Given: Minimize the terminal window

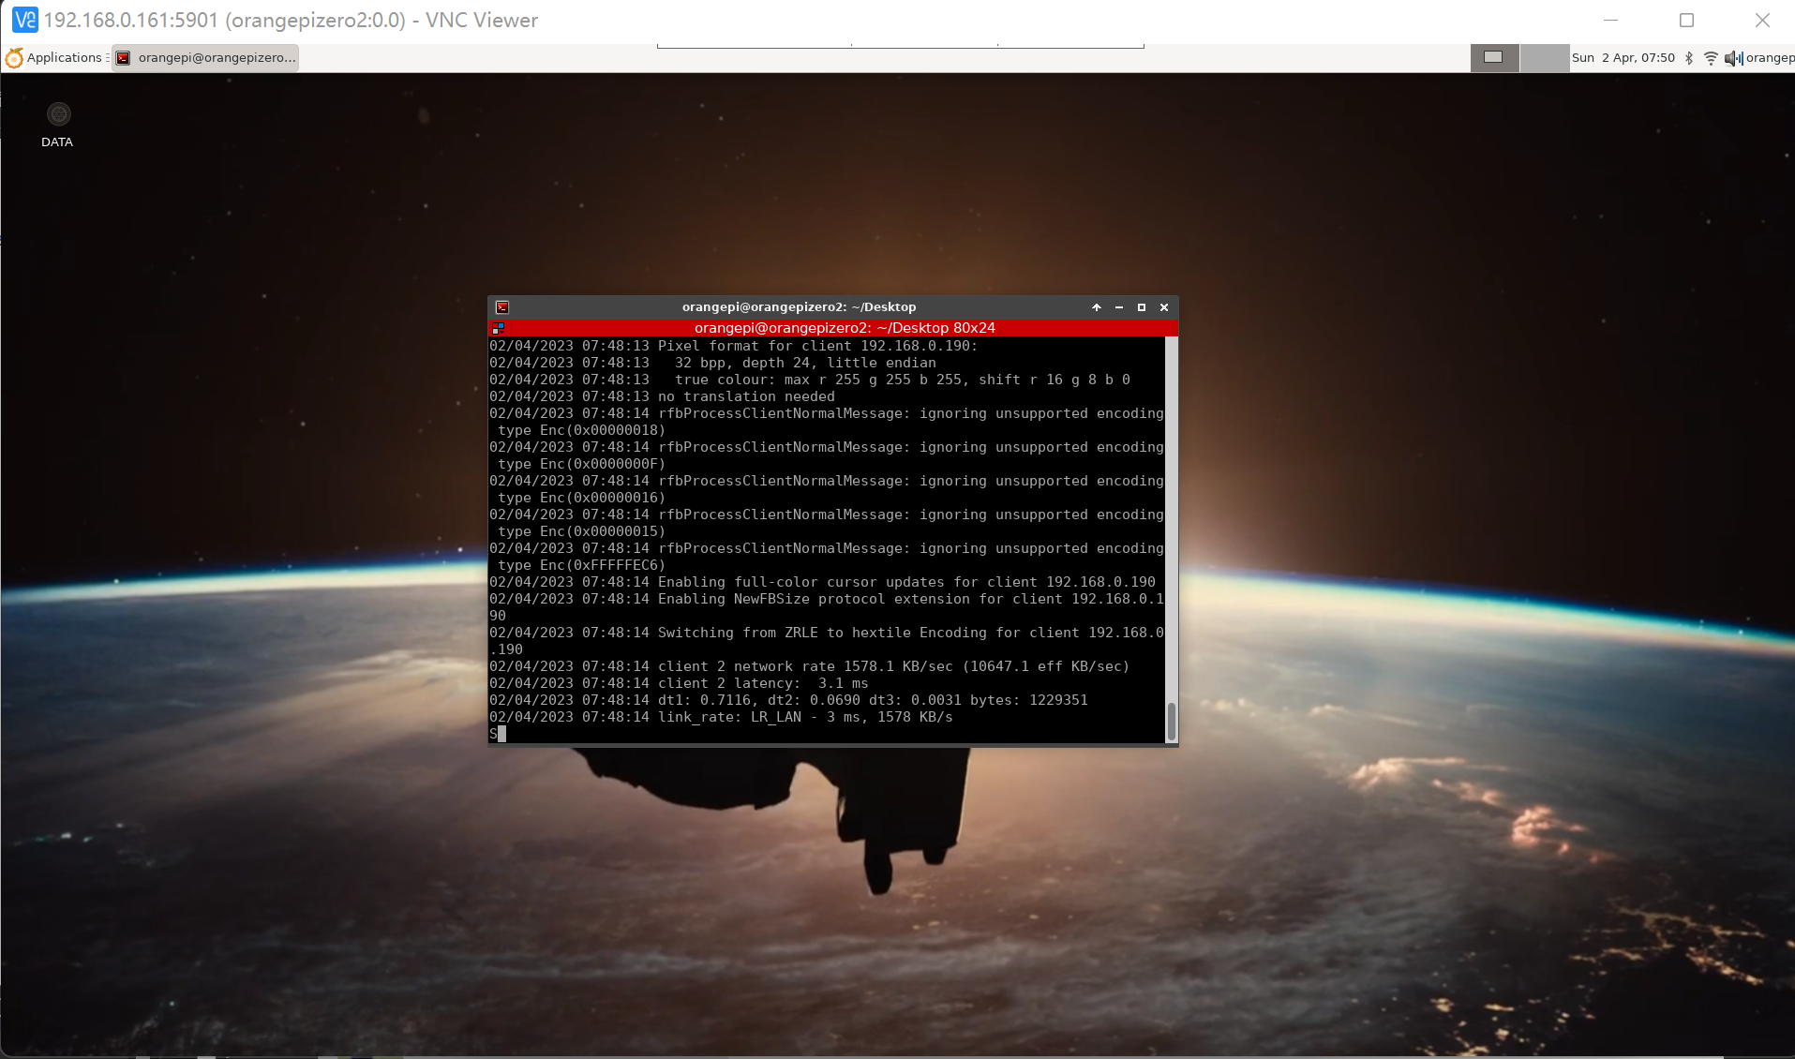Looking at the screenshot, I should (x=1119, y=307).
